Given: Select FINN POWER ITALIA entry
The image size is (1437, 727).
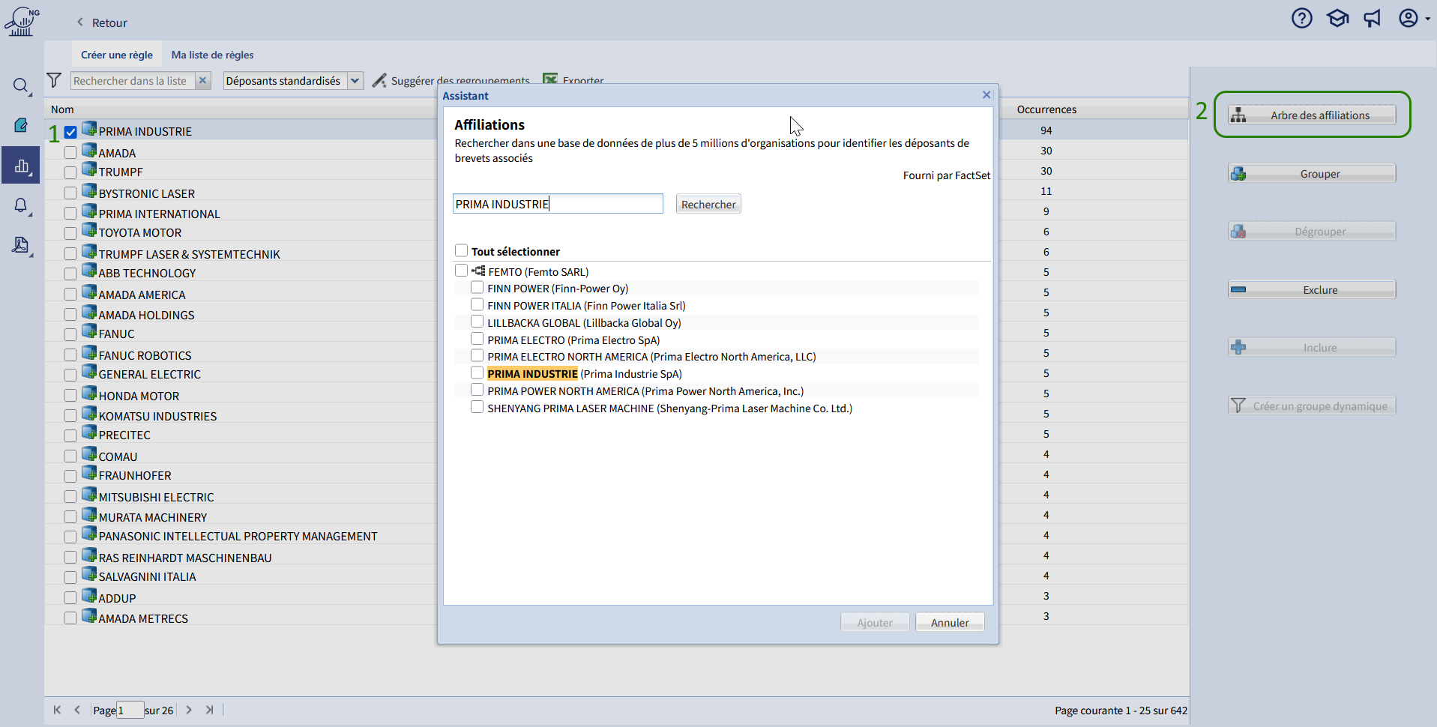Looking at the screenshot, I should (x=586, y=305).
